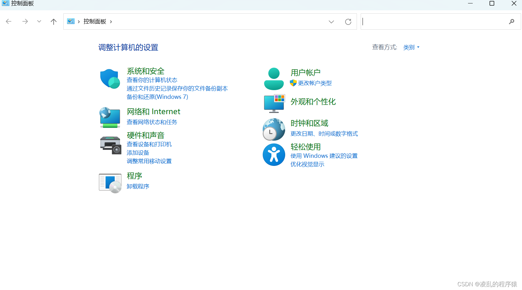Open the recent locations dropdown arrow

click(39, 22)
